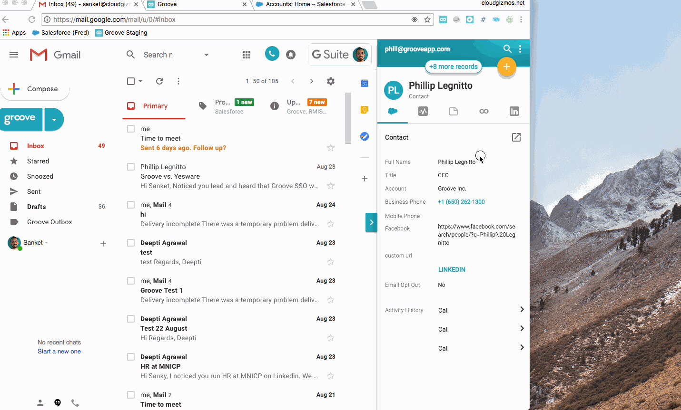This screenshot has width=681, height=410.
Task: Open the LinkedIn tab in Groove
Action: [x=514, y=111]
